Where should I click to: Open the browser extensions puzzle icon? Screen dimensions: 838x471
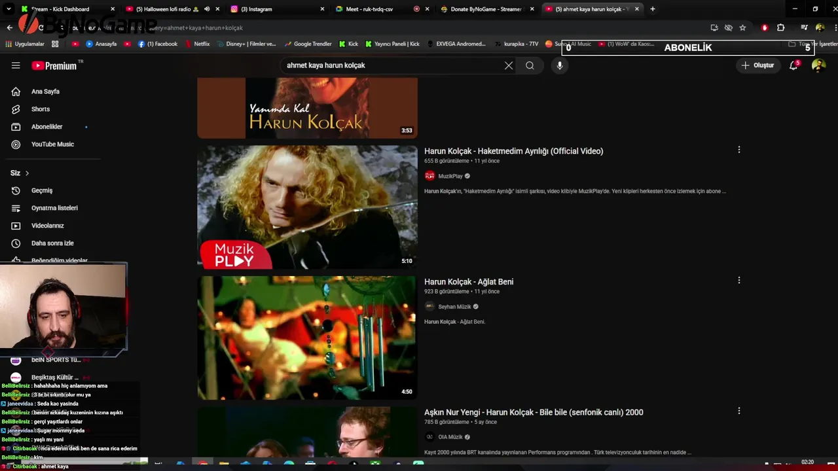780,27
